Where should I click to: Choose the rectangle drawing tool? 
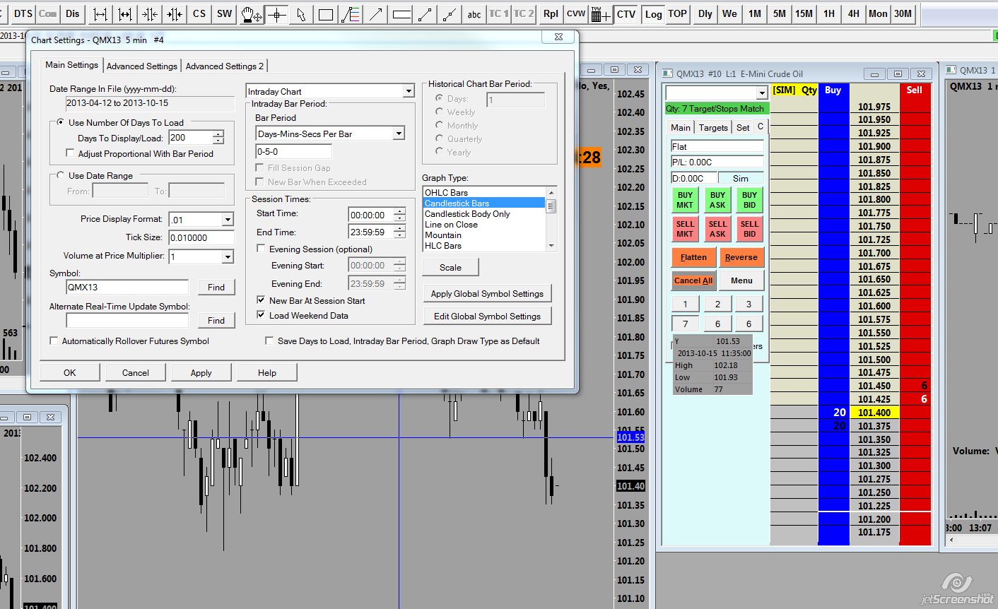point(326,14)
